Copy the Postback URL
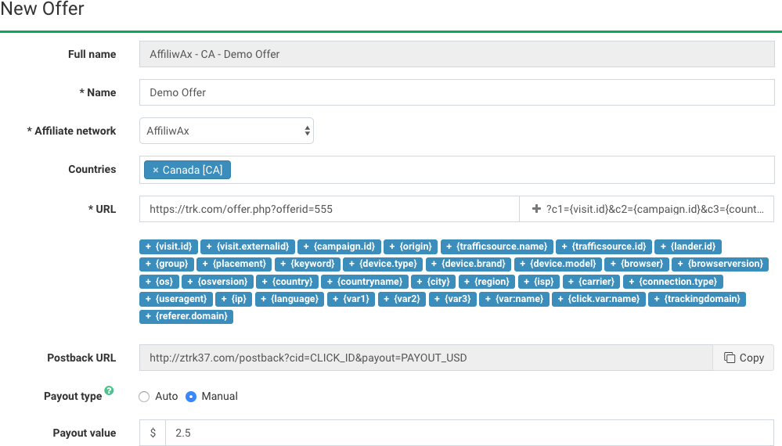The height and width of the screenshot is (446, 782). pos(744,358)
